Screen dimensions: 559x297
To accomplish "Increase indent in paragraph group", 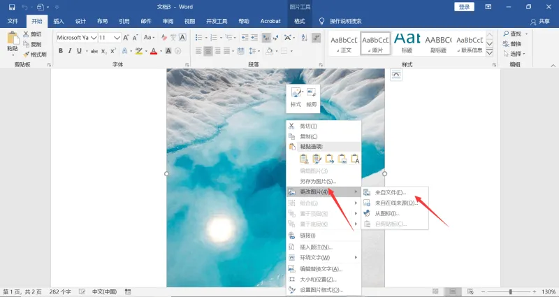I will click(254, 38).
